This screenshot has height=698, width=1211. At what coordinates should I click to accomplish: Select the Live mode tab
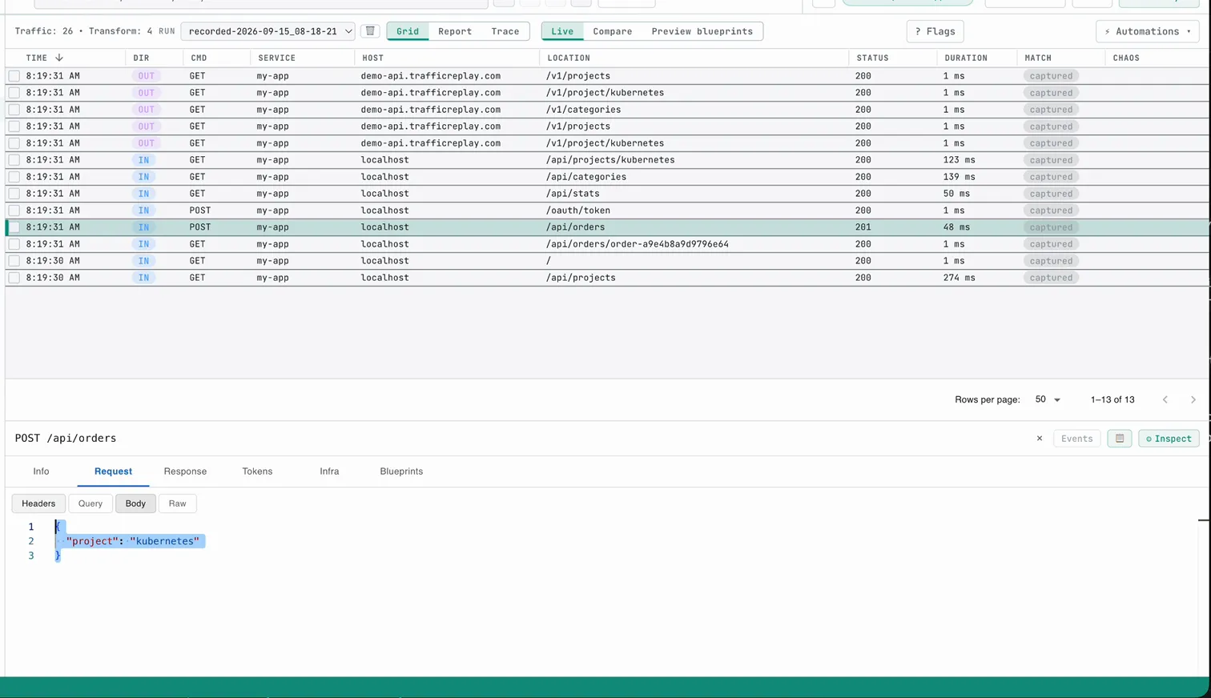pos(562,31)
